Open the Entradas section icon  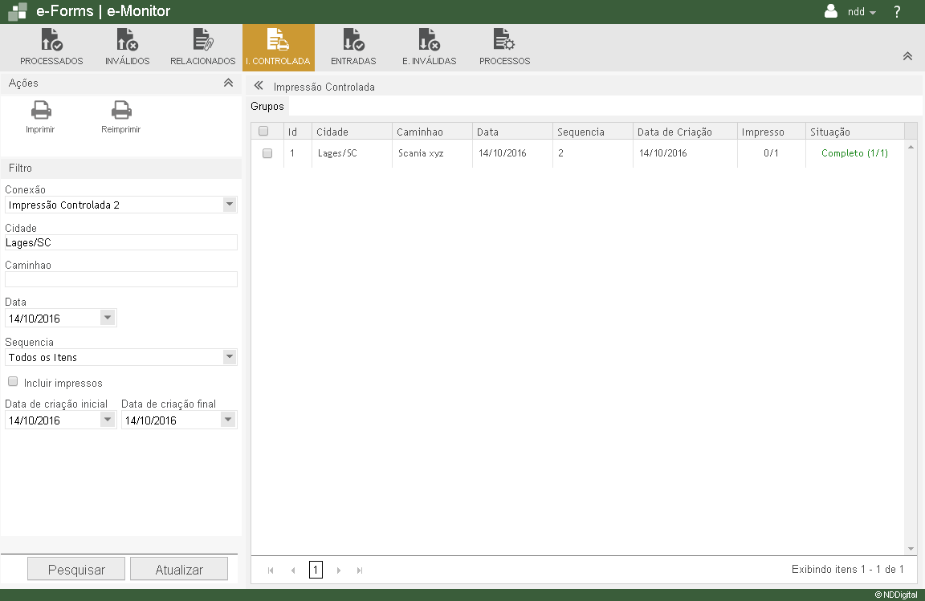point(353,40)
